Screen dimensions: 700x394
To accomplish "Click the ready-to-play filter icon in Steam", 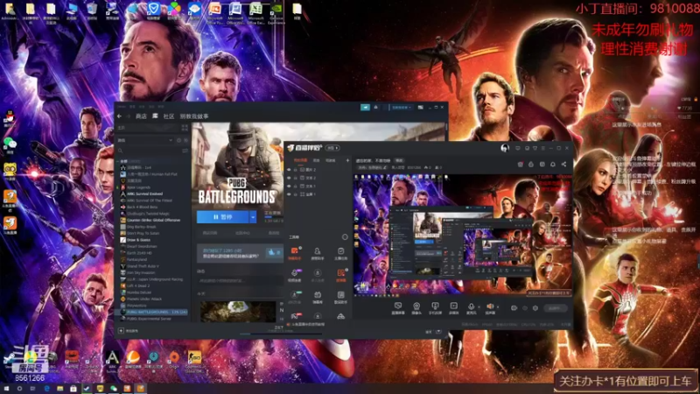I will coord(186,140).
